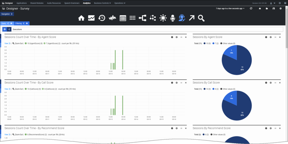Click the sun-shaped dashboard icon
The height and width of the screenshot is (144, 288).
pos(163,18)
